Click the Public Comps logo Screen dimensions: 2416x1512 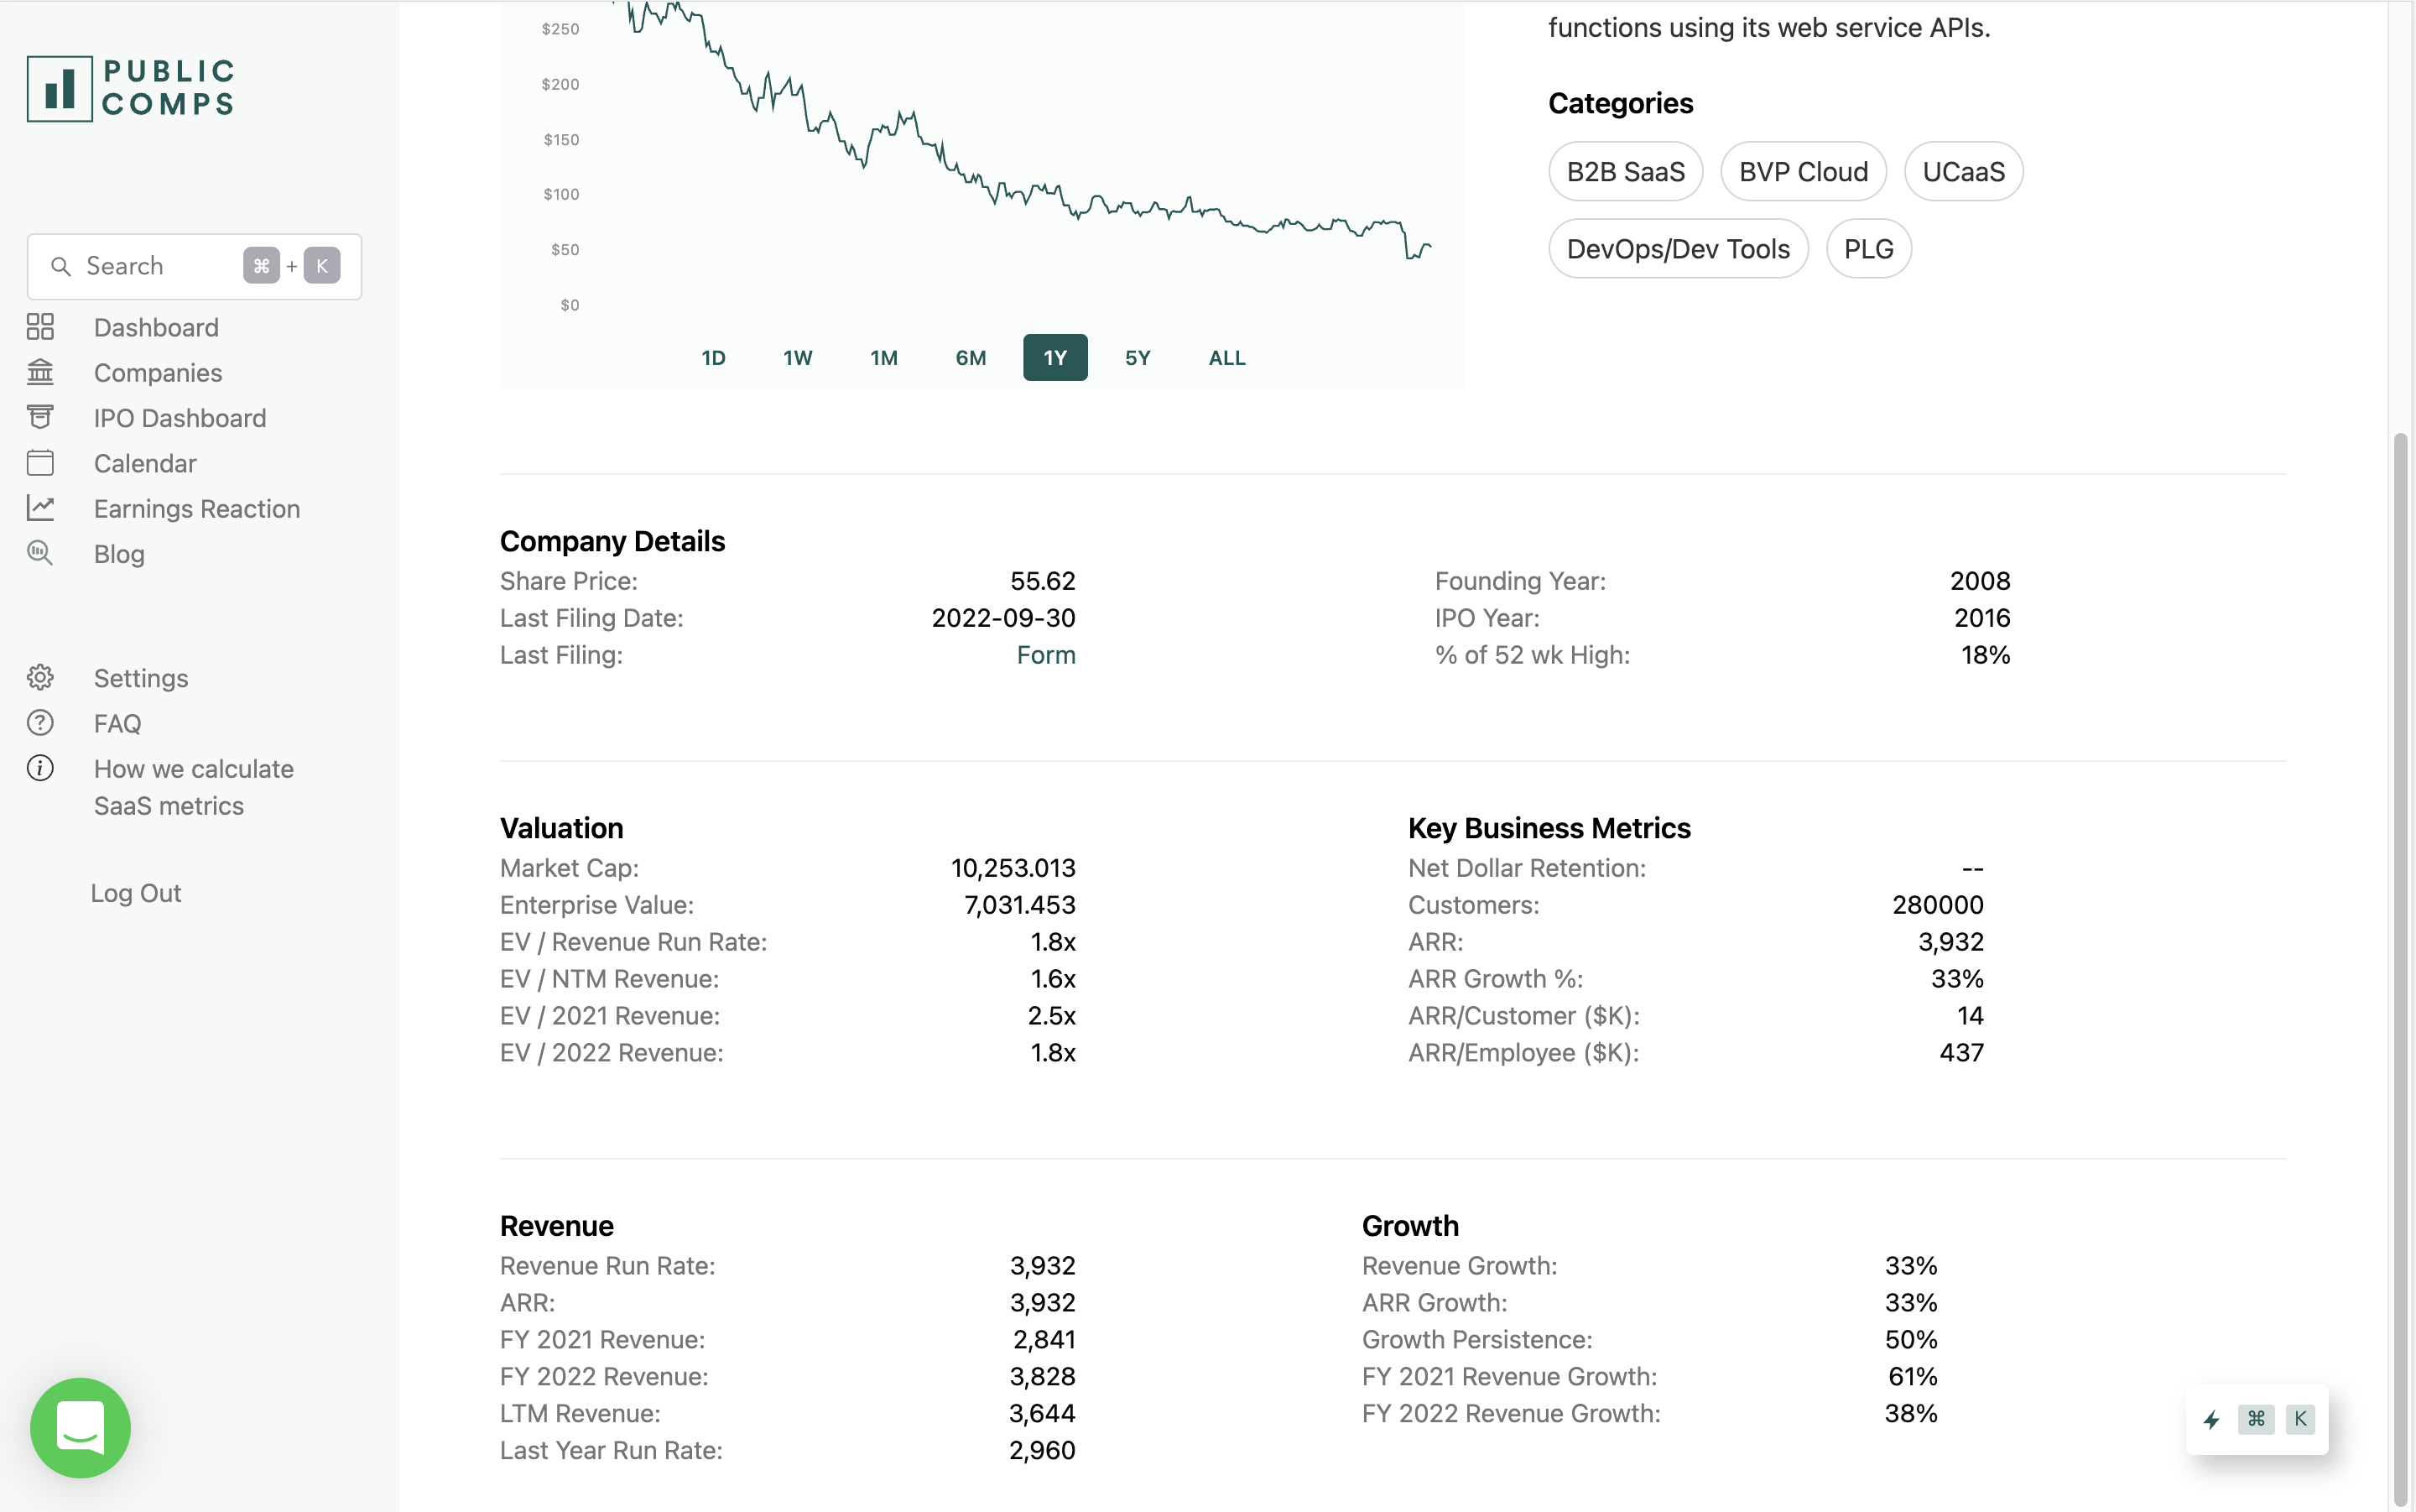click(131, 88)
